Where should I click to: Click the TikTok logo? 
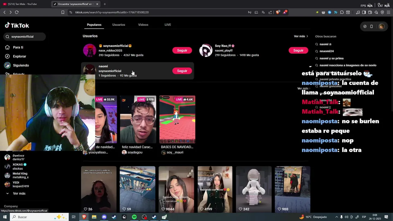coord(17,25)
